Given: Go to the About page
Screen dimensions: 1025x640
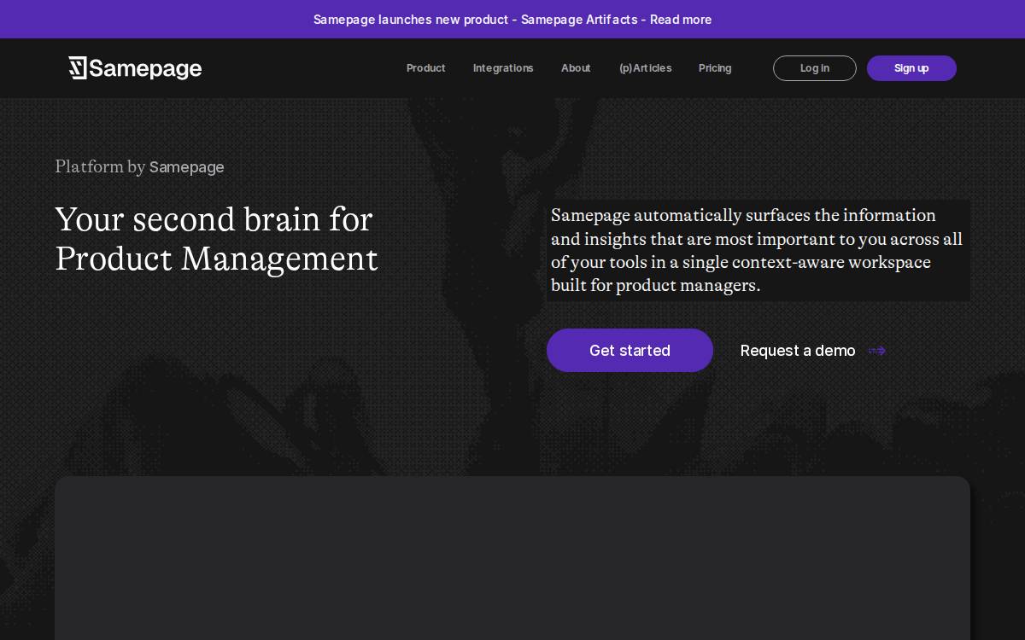Looking at the screenshot, I should click(576, 68).
